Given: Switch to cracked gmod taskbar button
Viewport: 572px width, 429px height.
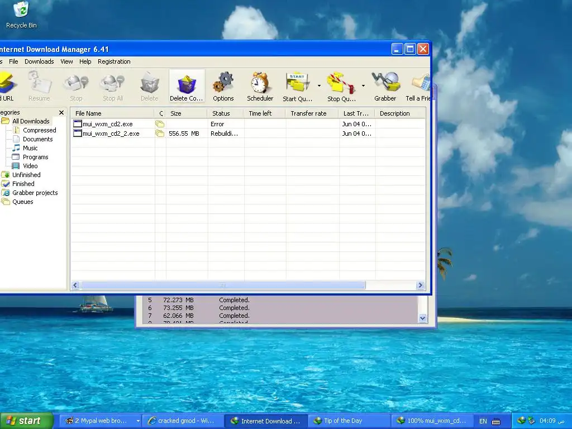Looking at the screenshot, I should (183, 421).
